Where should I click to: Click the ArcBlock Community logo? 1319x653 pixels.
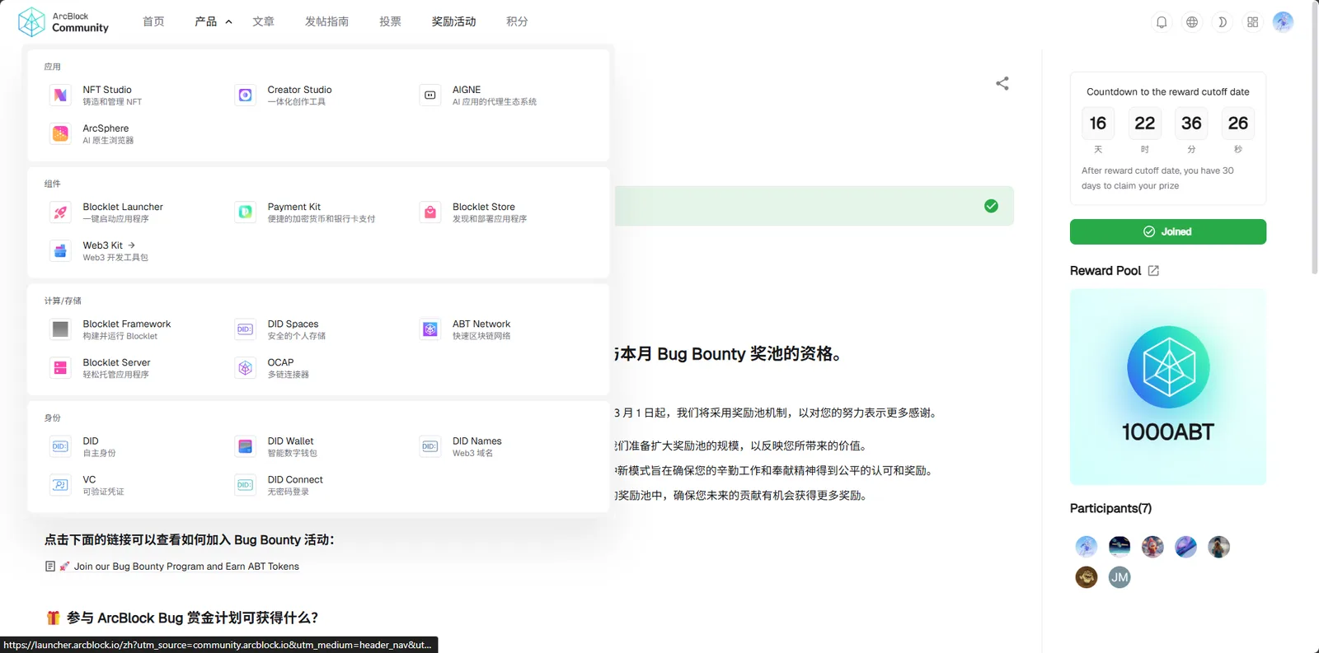63,22
